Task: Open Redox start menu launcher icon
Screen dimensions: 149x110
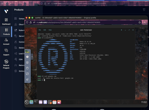Action: coord(27,102)
